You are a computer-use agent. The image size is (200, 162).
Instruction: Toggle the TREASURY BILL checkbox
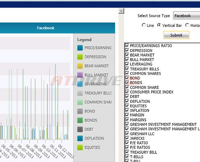click(x=127, y=152)
